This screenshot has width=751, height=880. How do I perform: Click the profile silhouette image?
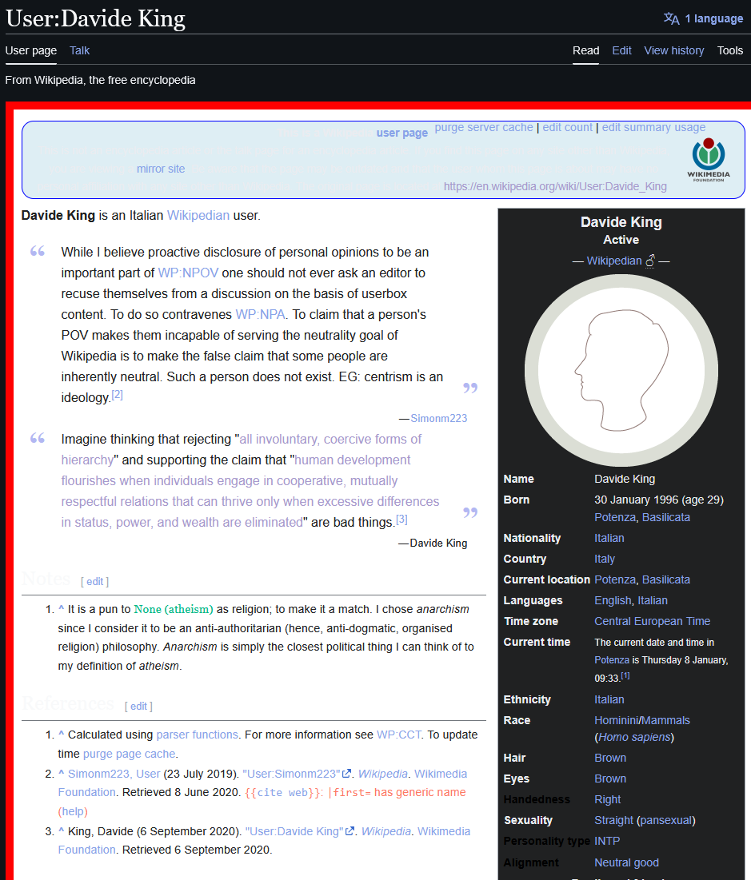pyautogui.click(x=621, y=370)
